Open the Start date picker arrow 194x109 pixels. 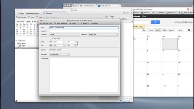pyautogui.click(x=64, y=42)
